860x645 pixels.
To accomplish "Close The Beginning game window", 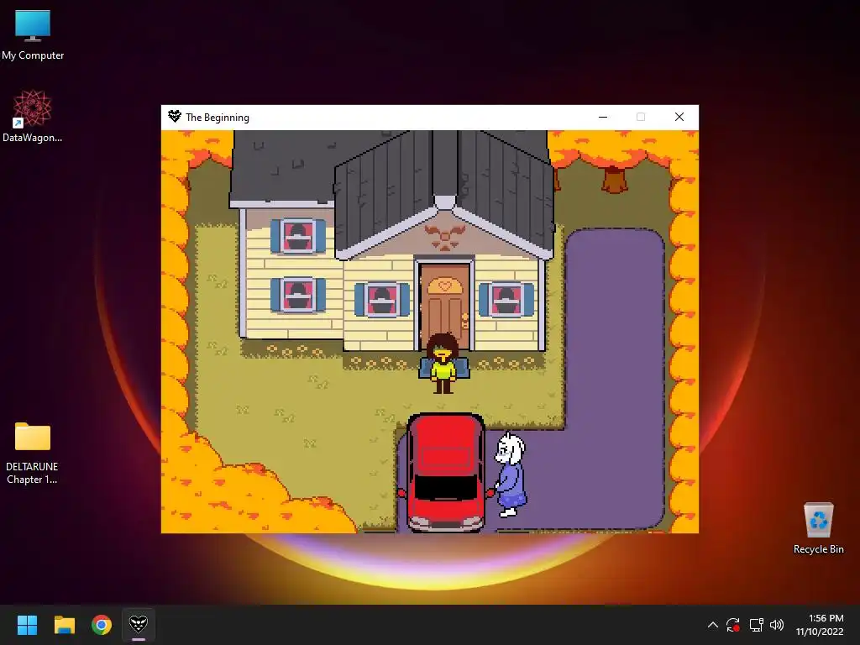I will (x=679, y=117).
